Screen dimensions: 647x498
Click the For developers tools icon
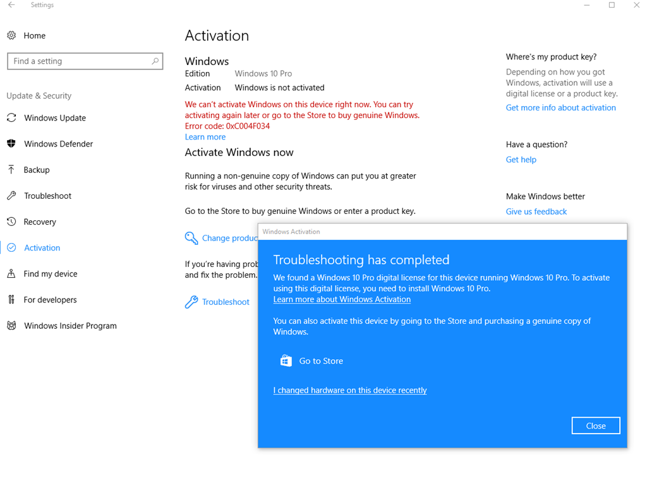[11, 299]
